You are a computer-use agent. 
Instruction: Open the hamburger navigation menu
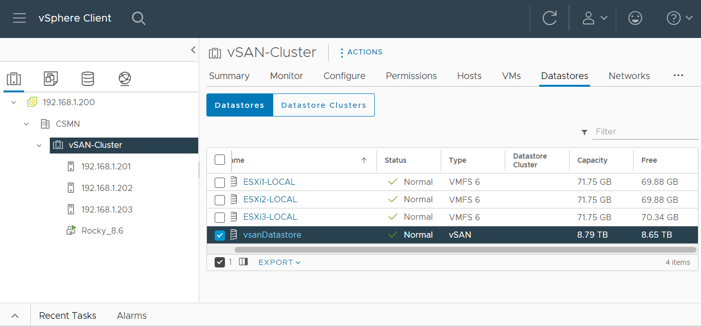pyautogui.click(x=20, y=18)
